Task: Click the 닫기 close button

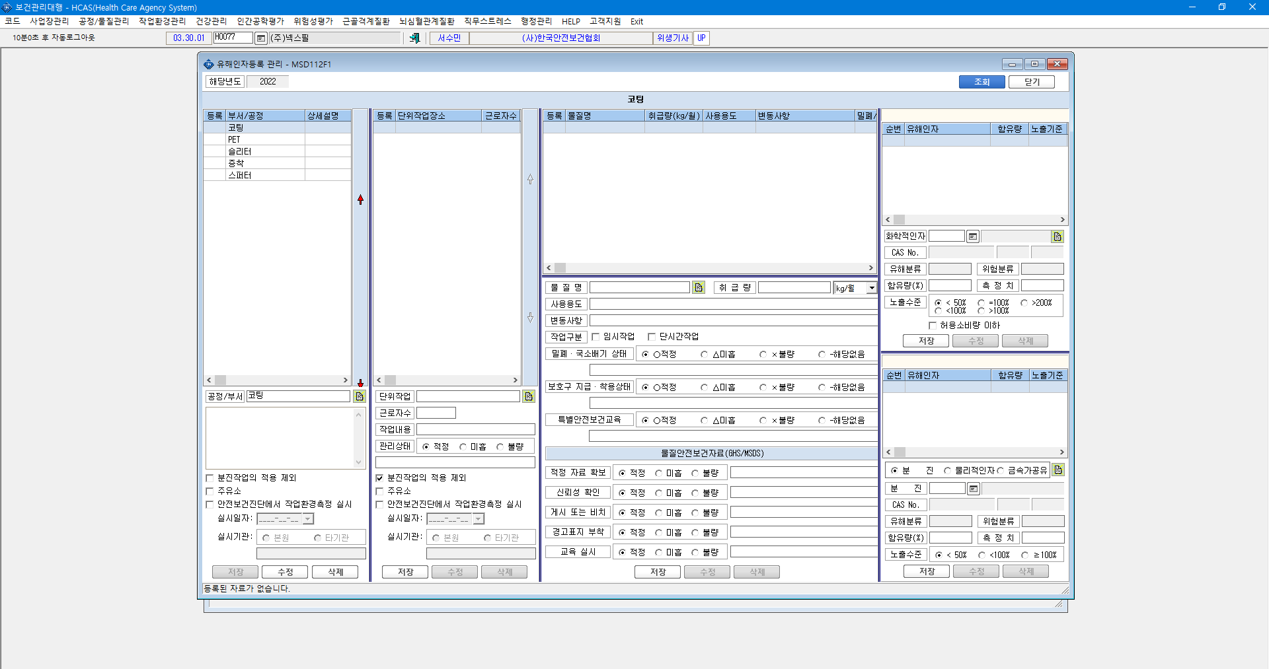Action: [x=1032, y=82]
